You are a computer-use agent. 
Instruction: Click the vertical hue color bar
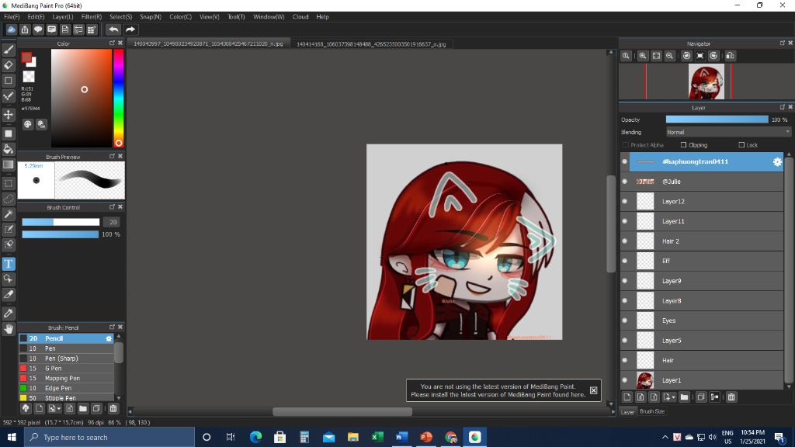click(x=118, y=99)
